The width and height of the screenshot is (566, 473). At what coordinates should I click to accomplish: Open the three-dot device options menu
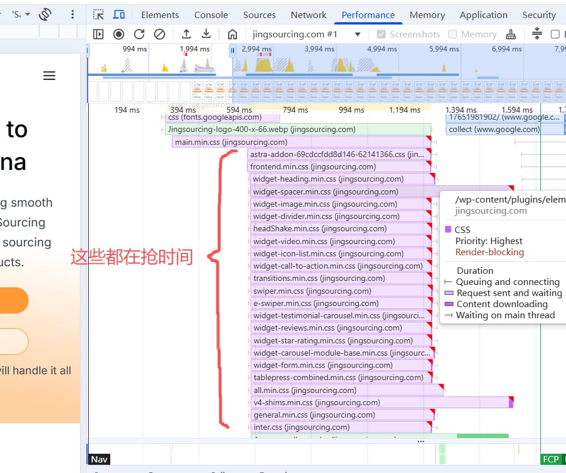pyautogui.click(x=72, y=15)
